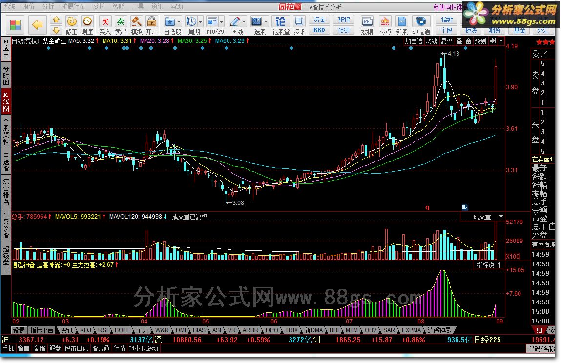The image size is (561, 363).
Task: Expand the 选股 dropdown arrow
Action: point(266,22)
